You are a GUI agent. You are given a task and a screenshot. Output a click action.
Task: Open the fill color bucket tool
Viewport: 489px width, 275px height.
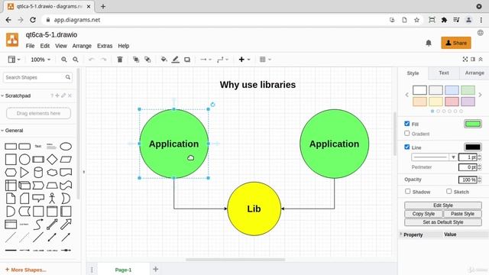164,60
